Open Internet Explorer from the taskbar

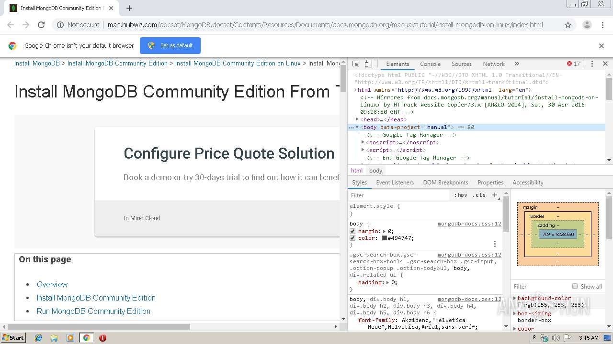38,338
